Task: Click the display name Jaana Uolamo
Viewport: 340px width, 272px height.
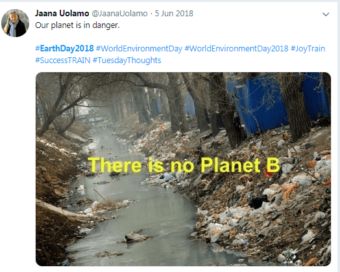Action: (62, 13)
